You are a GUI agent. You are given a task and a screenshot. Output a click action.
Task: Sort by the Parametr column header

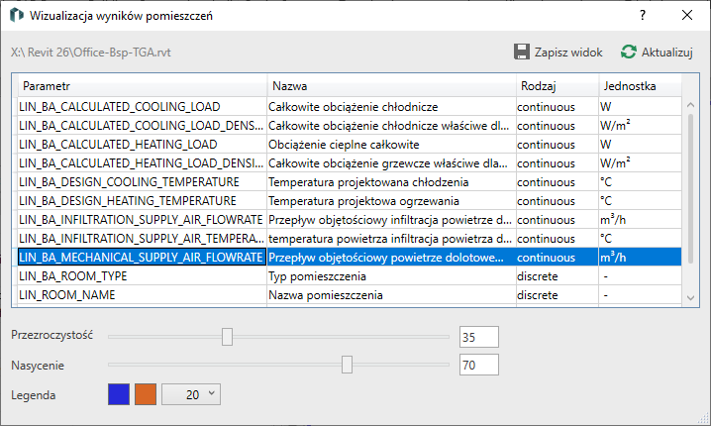tap(142, 86)
